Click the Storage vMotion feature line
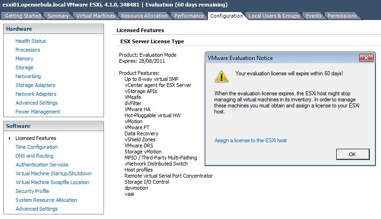381x219 pixels. pos(143,152)
